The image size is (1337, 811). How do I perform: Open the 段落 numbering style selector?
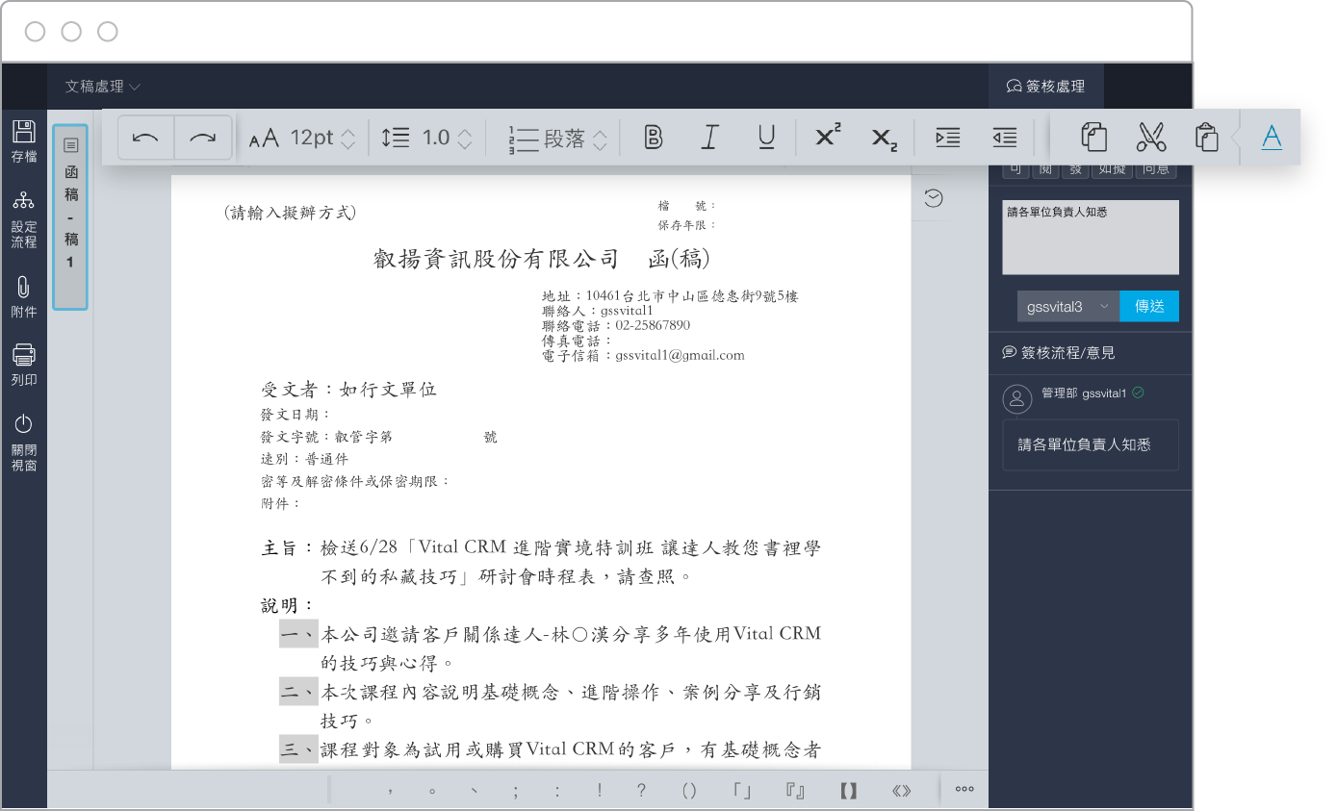(x=558, y=139)
